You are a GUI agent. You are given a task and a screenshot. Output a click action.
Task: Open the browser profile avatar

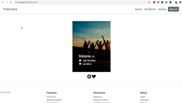[x=176, y=2]
